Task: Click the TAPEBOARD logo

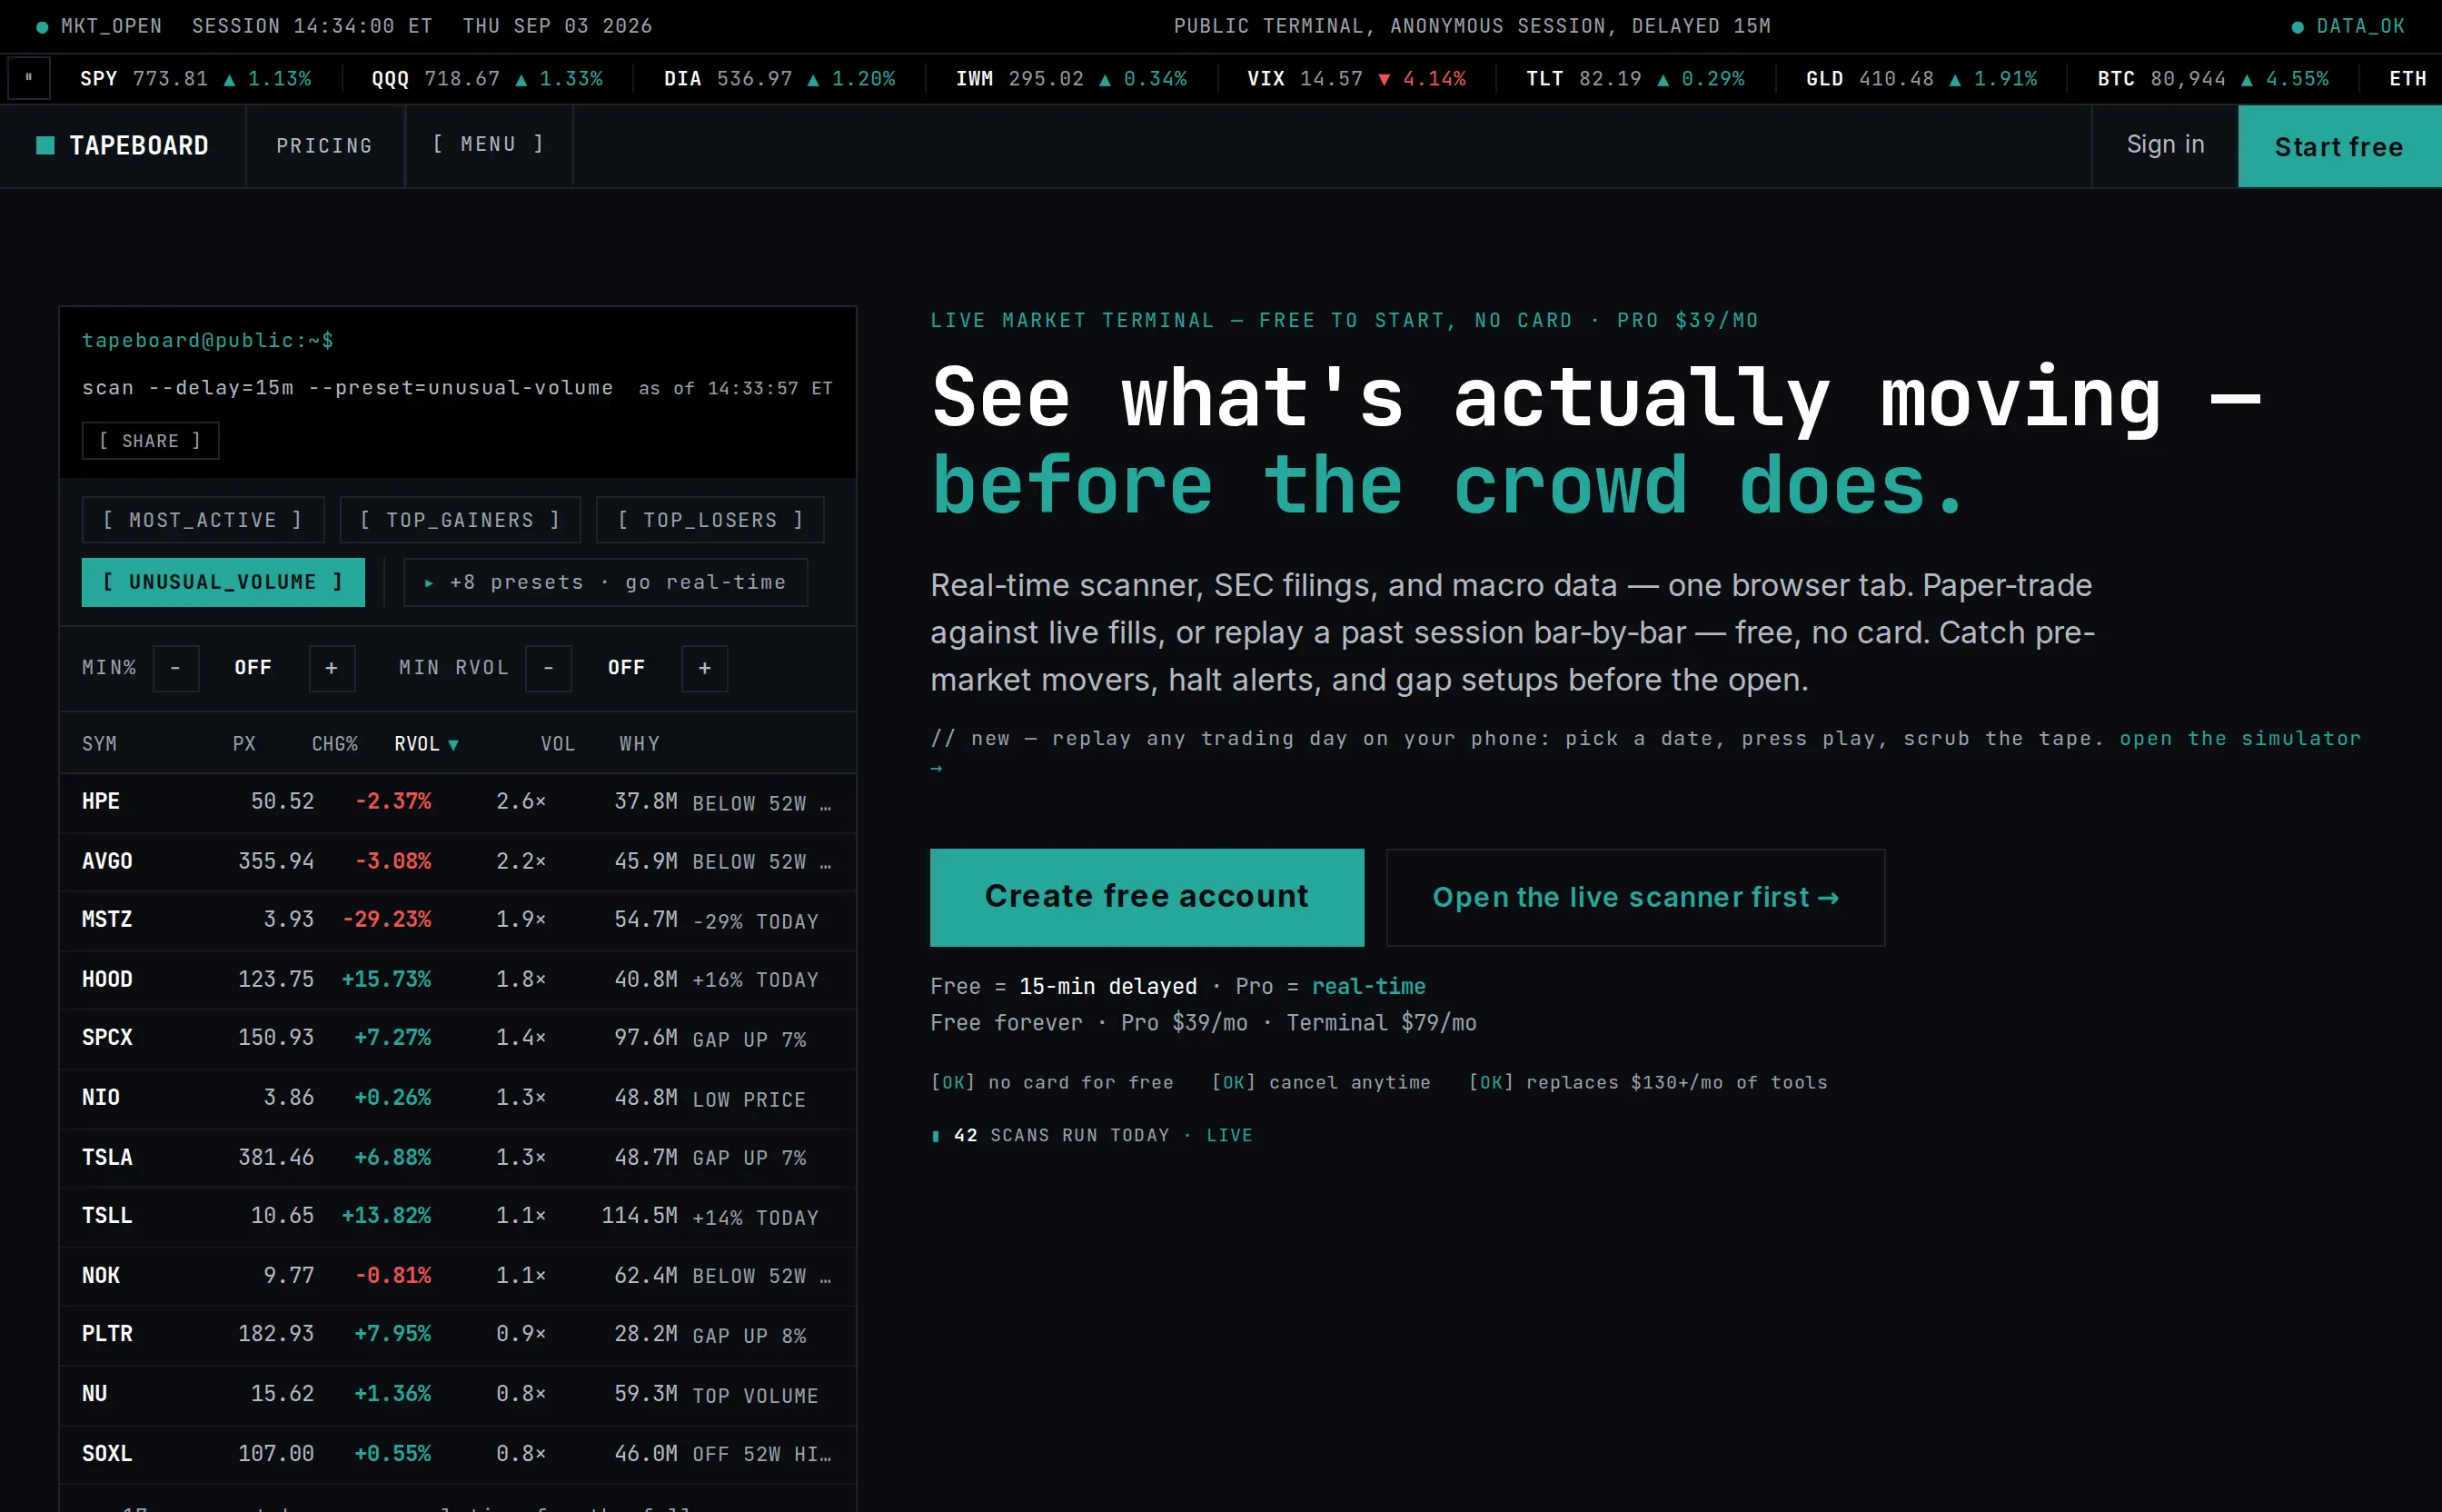Action: coord(122,146)
